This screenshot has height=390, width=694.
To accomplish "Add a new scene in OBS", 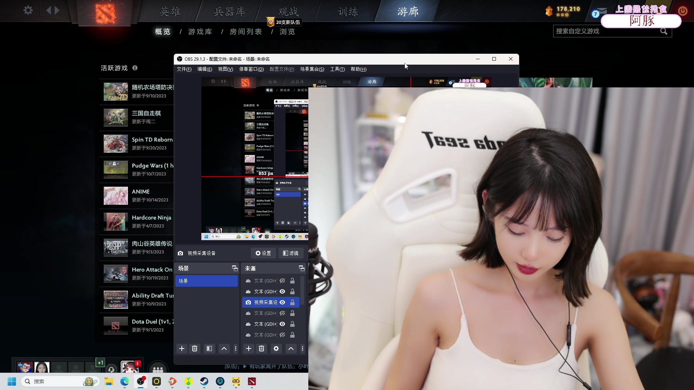I will tap(182, 348).
